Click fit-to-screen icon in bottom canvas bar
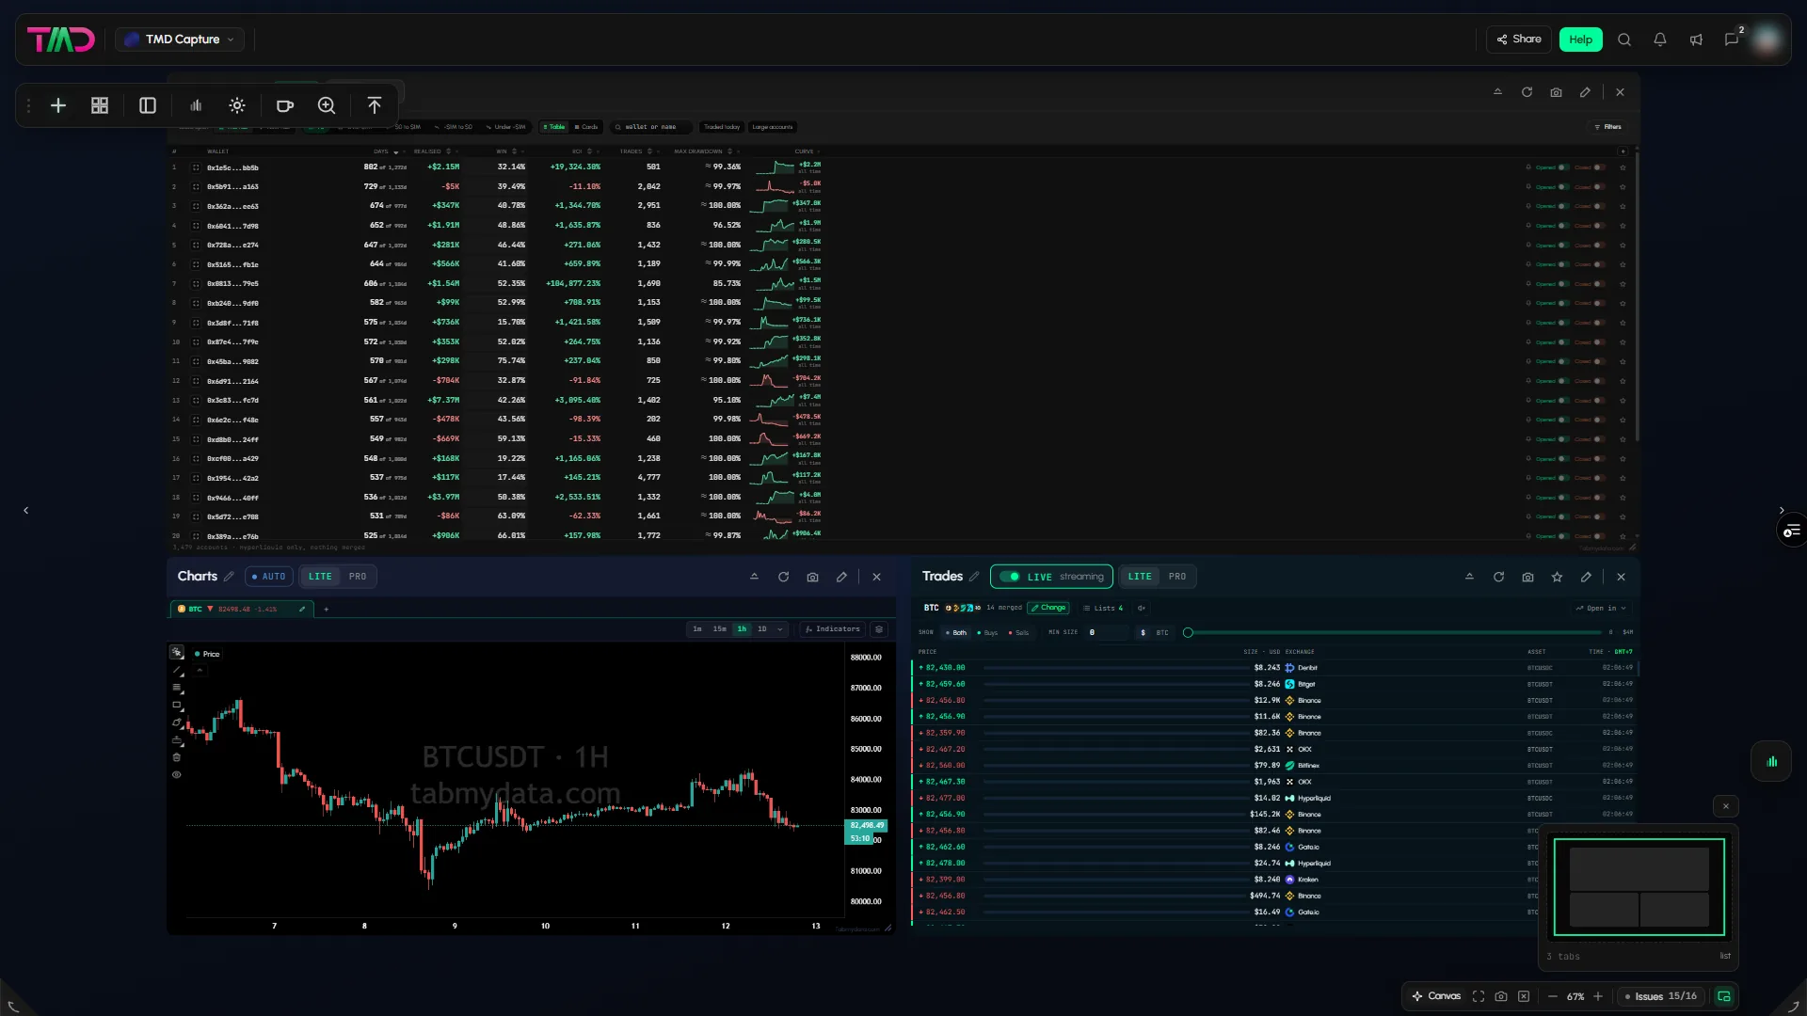 click(x=1479, y=996)
